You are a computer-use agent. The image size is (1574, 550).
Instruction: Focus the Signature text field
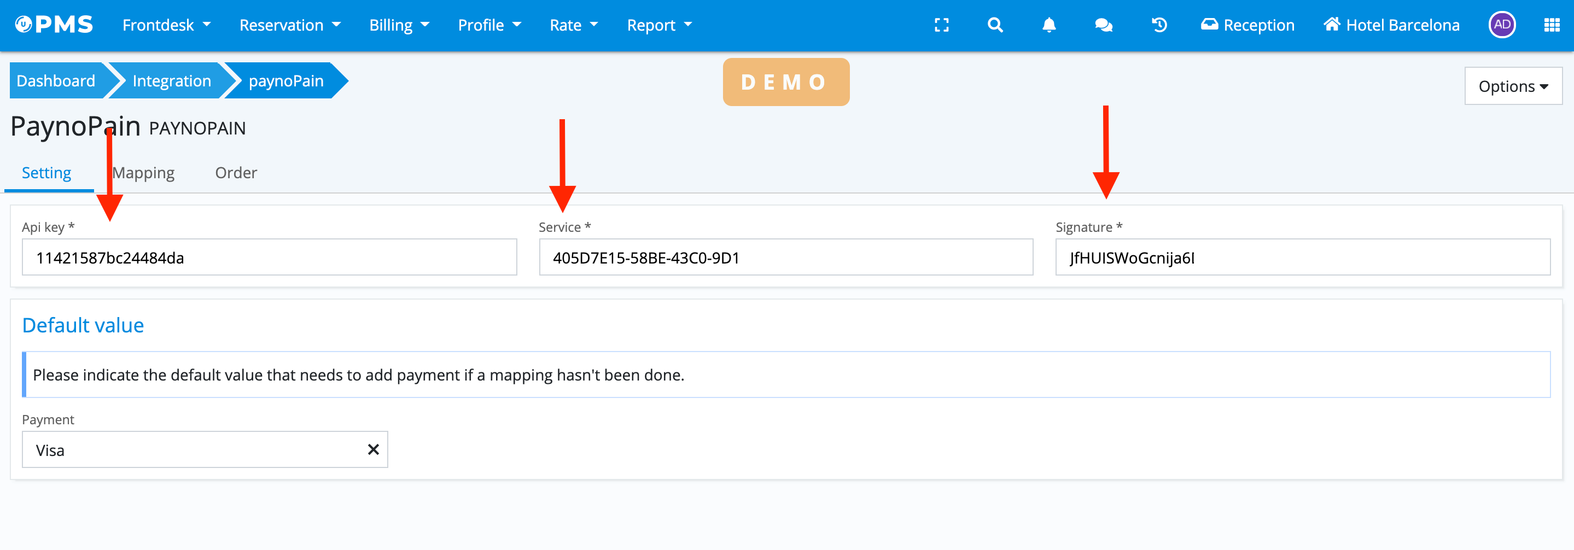[x=1302, y=258]
